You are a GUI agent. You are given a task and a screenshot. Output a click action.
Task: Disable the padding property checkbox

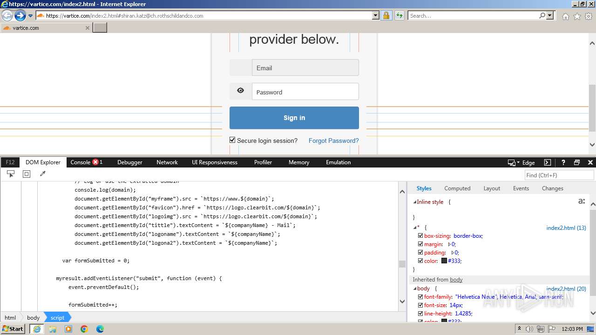tap(420, 253)
